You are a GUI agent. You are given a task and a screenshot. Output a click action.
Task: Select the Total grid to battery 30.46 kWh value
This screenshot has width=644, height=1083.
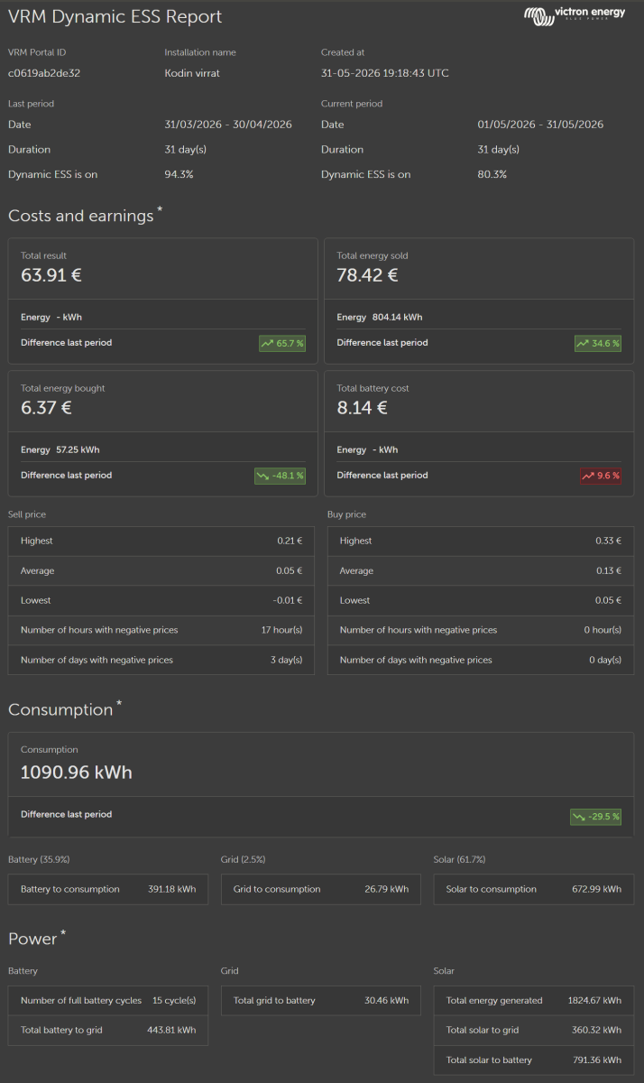click(x=387, y=1000)
